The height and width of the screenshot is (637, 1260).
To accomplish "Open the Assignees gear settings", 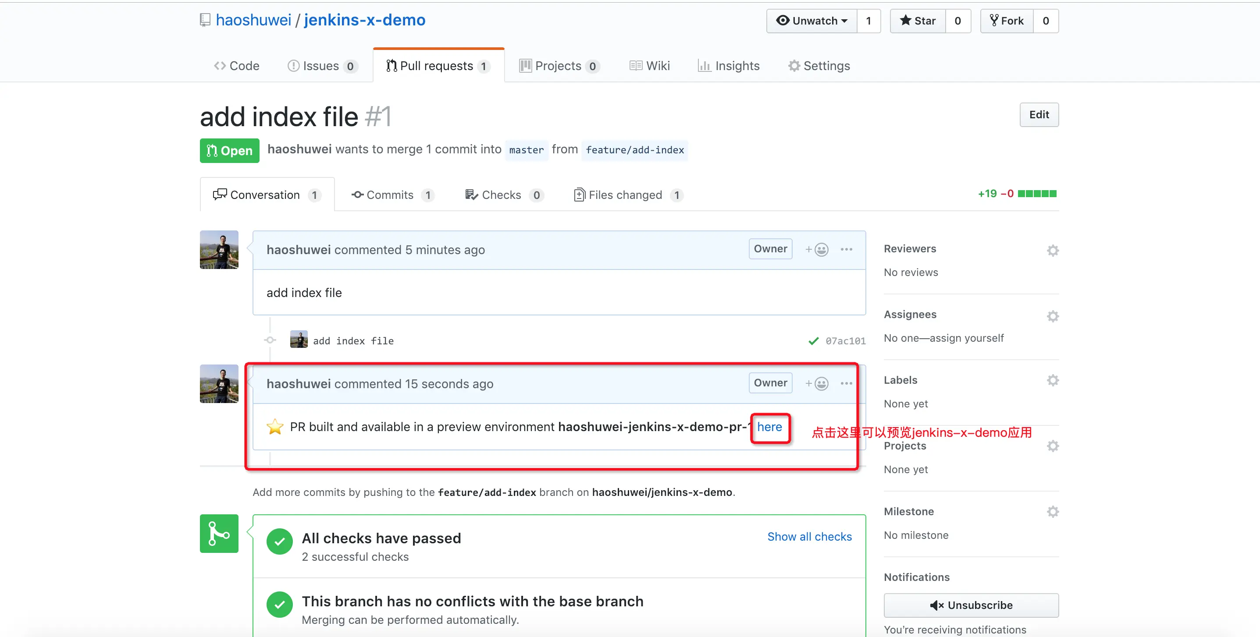I will 1053,316.
